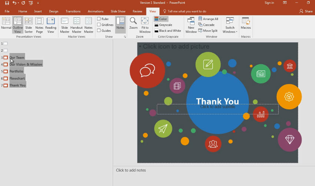
Task: Click slide 2 icon in outline
Action: (6, 50)
